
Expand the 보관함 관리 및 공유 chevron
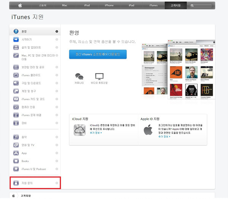click(x=57, y=67)
